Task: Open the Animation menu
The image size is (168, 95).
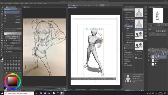Action: click(16, 3)
